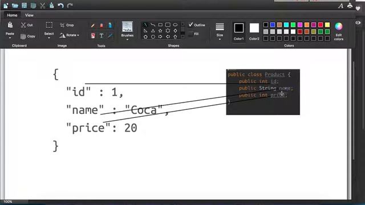Image resolution: width=365 pixels, height=205 pixels.
Task: Click the heart icon at top right
Action: 358,9
